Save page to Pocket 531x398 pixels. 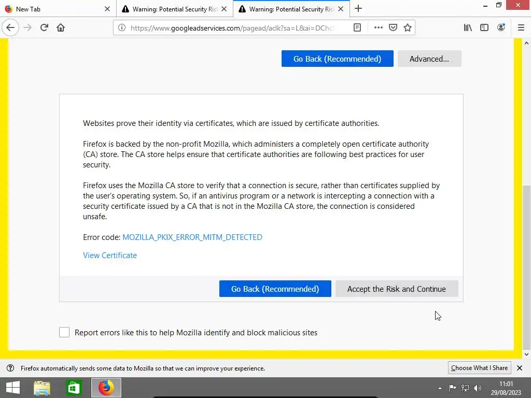tap(393, 28)
